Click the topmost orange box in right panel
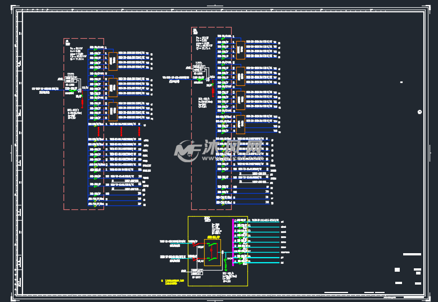The height and width of the screenshot is (302, 438). click(x=240, y=50)
